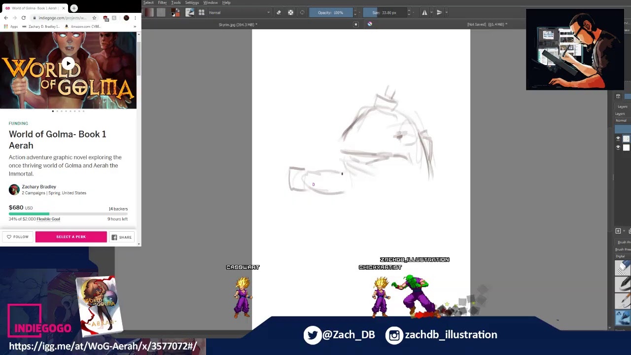Open the brush presets grid icon
The width and height of the screenshot is (631, 355).
click(x=201, y=13)
